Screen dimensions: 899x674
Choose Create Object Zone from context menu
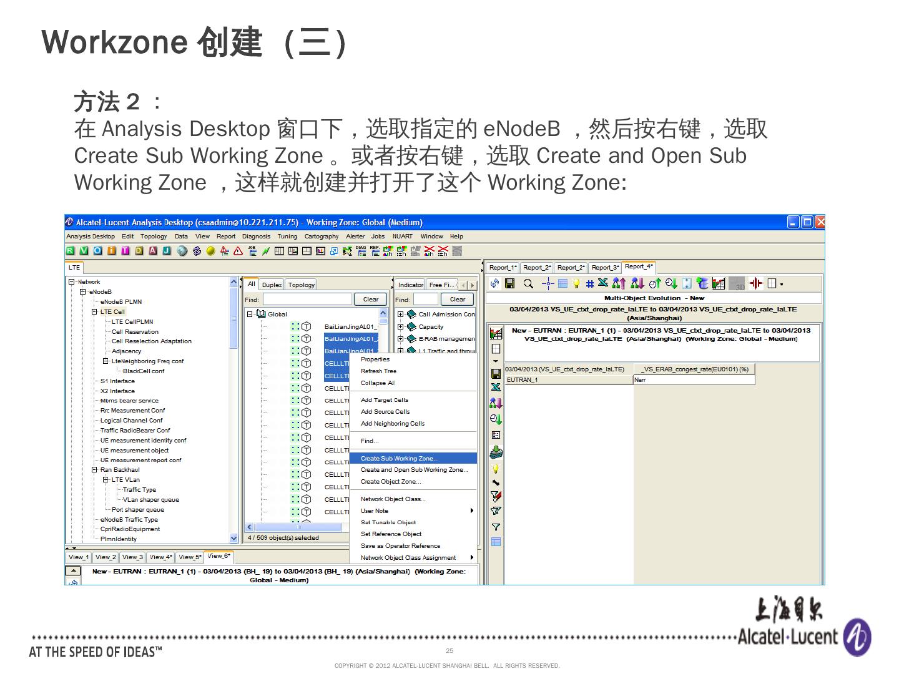(x=413, y=482)
